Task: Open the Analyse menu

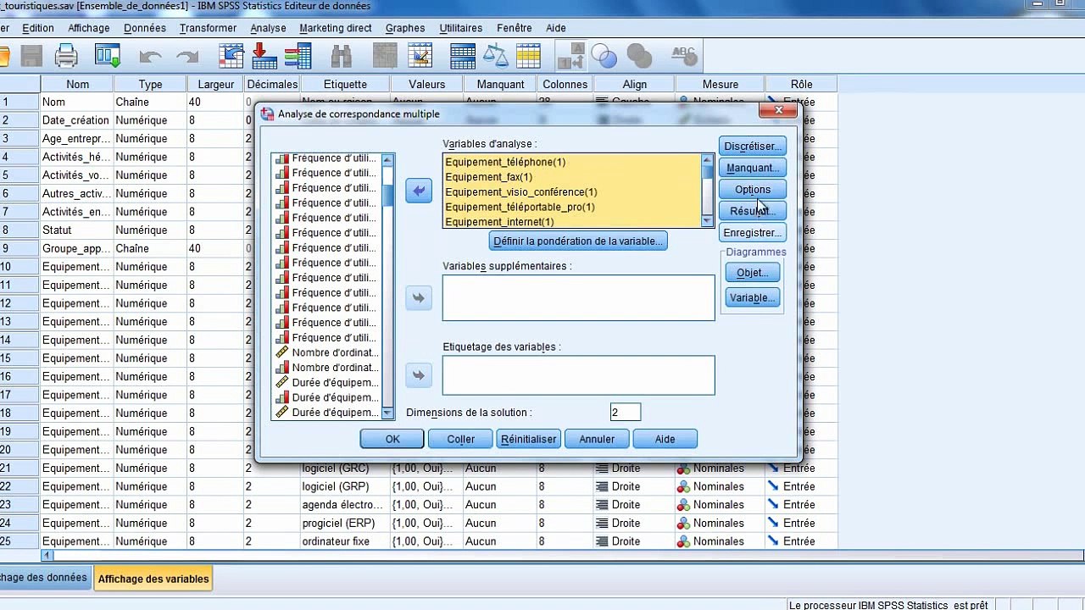Action: 268,28
